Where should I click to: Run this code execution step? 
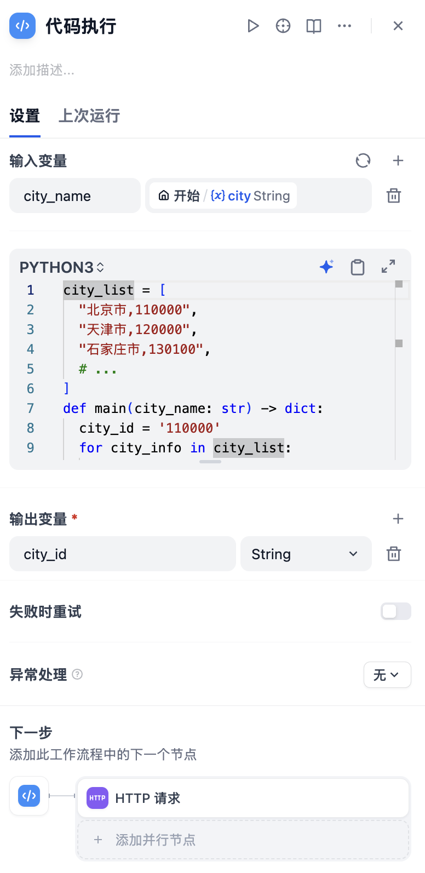click(x=252, y=26)
